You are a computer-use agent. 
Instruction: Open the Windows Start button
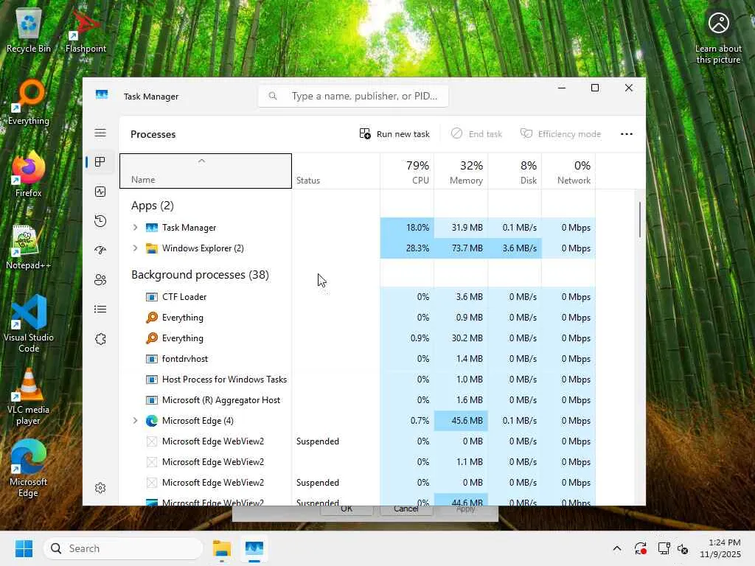coord(24,548)
